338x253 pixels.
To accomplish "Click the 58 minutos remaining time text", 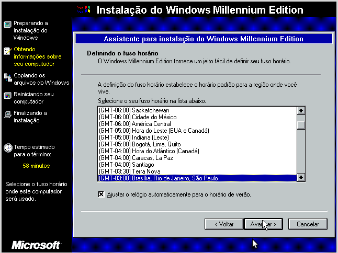I will coord(36,166).
